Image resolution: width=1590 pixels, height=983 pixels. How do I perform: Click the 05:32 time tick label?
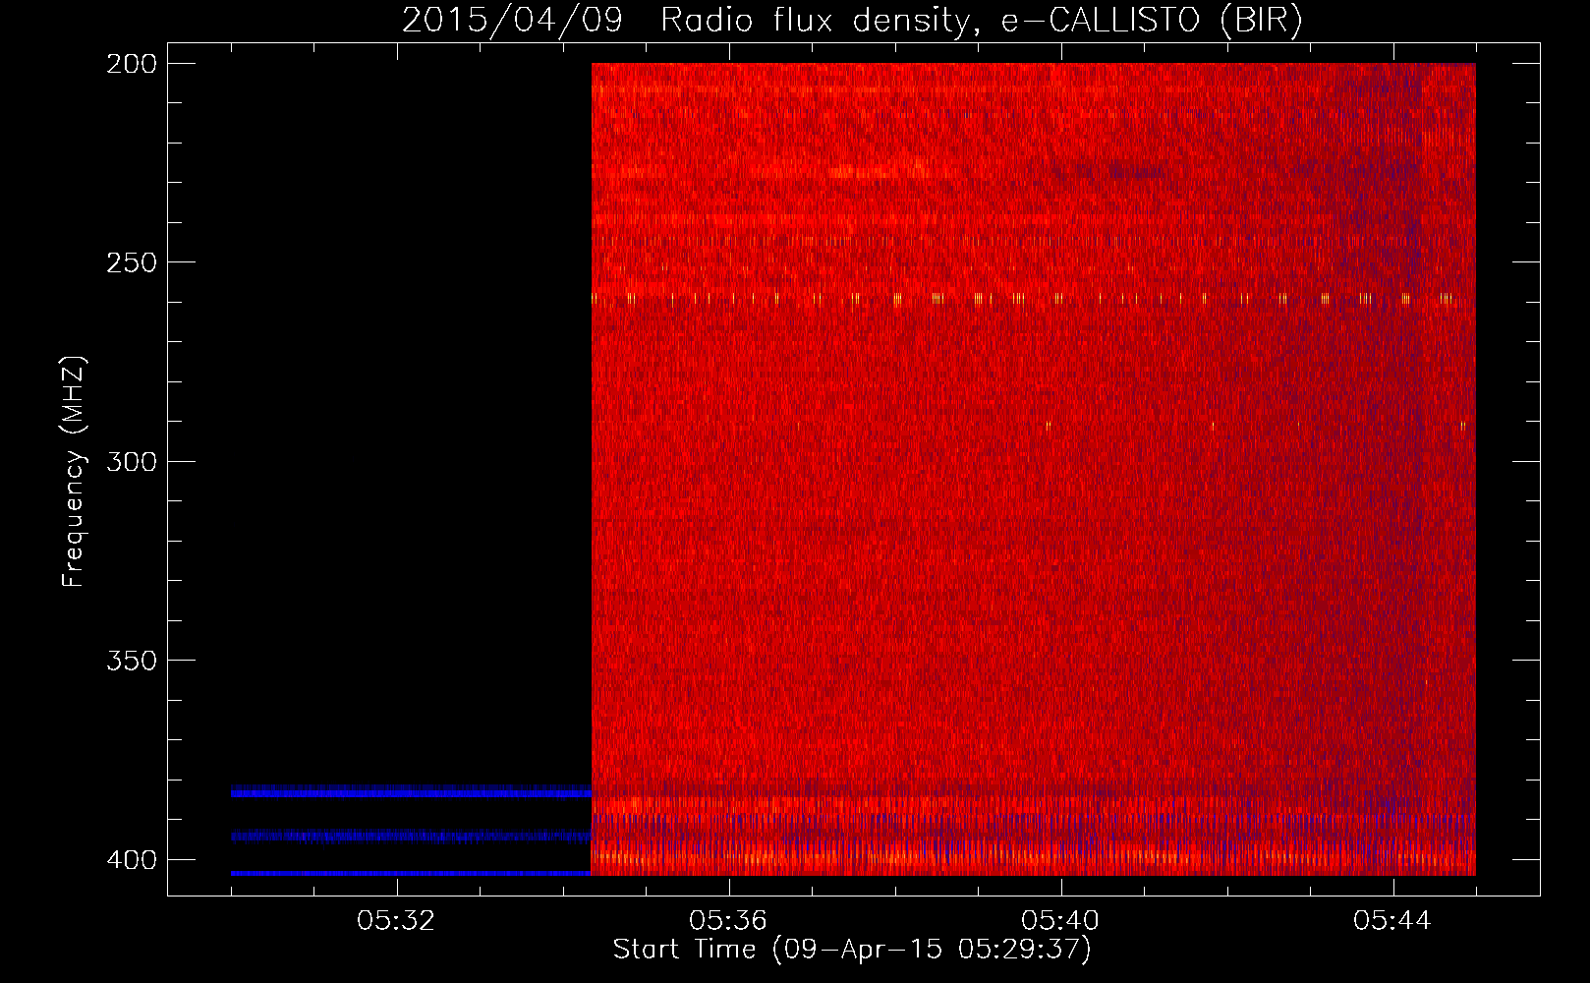coord(396,921)
